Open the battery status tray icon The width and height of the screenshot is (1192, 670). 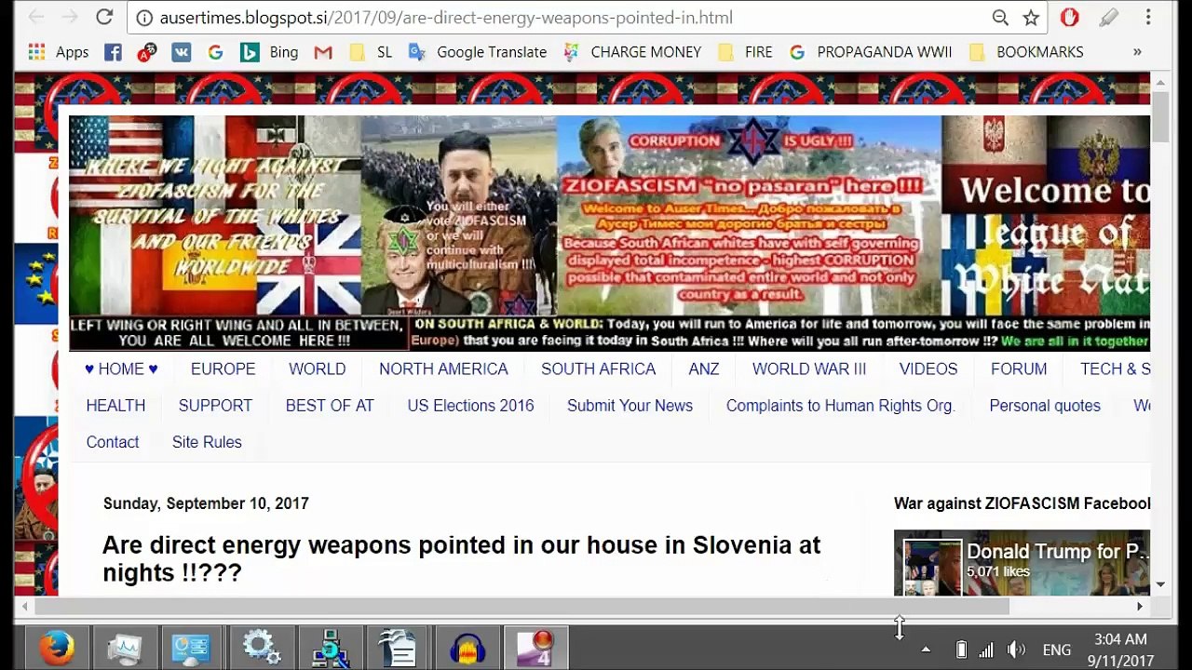pos(961,650)
